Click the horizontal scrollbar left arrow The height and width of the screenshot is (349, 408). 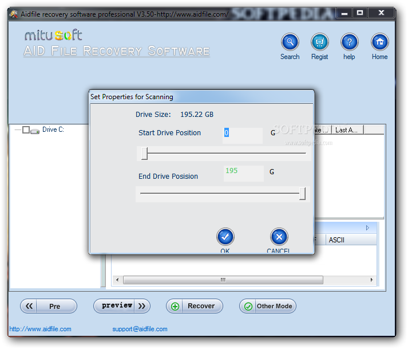pos(117,280)
